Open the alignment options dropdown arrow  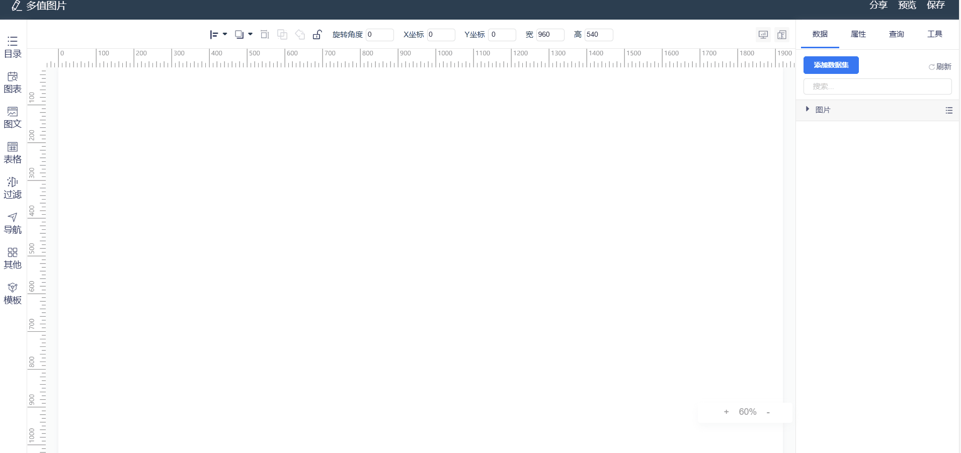(225, 34)
